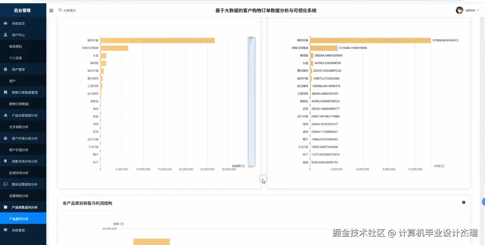Open the 个人信息 submenu item
The image size is (485, 245).
tap(23, 58)
